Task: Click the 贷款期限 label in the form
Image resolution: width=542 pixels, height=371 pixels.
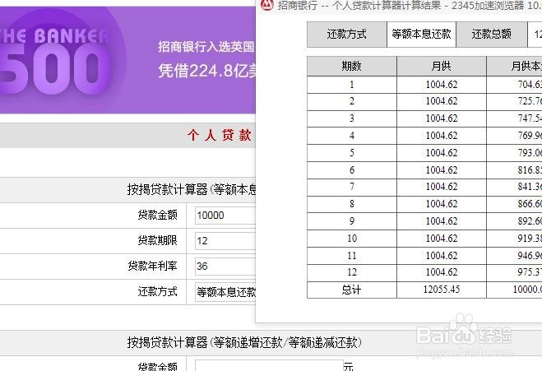Action: [157, 241]
